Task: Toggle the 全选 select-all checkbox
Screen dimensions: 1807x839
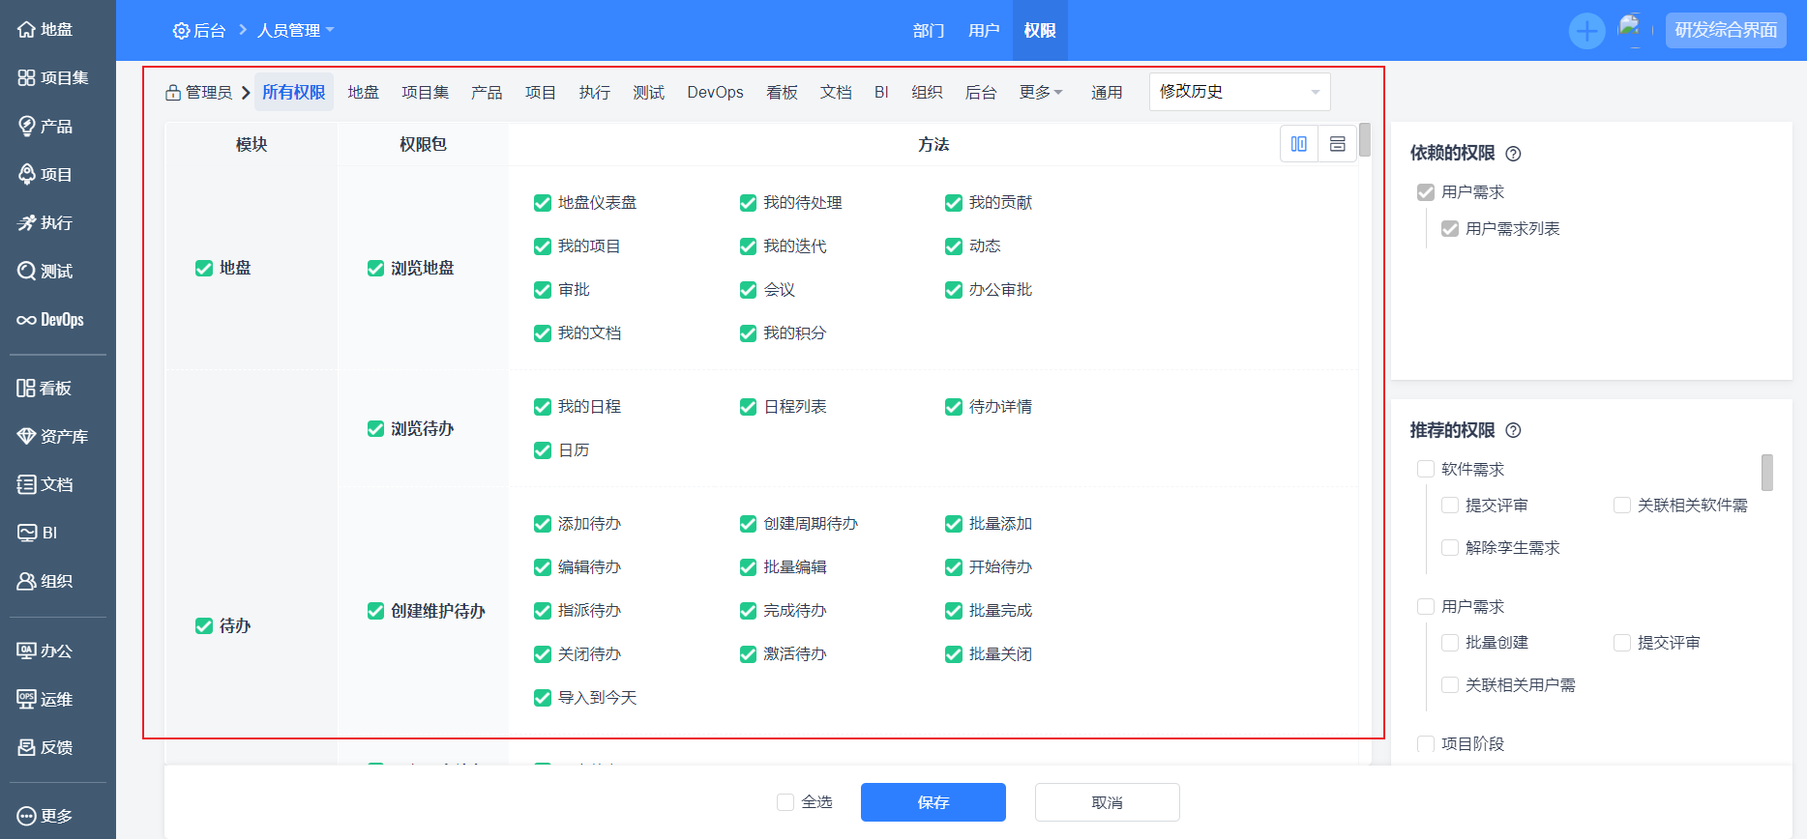Action: click(785, 802)
